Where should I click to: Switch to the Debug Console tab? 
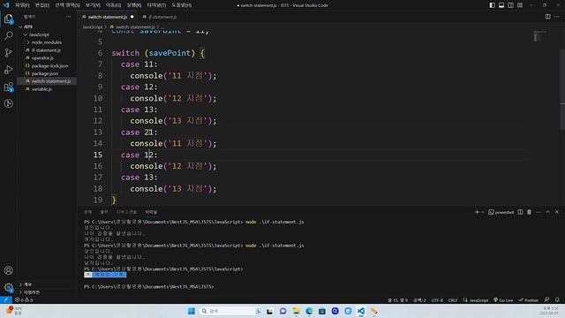tap(126, 212)
